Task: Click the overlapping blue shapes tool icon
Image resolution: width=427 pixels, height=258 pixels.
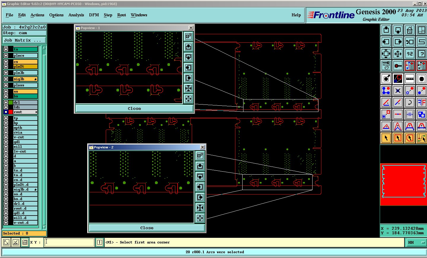Action: point(422,114)
